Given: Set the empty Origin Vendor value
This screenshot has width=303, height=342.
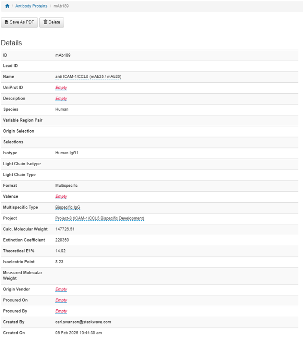Looking at the screenshot, I should click(61, 290).
